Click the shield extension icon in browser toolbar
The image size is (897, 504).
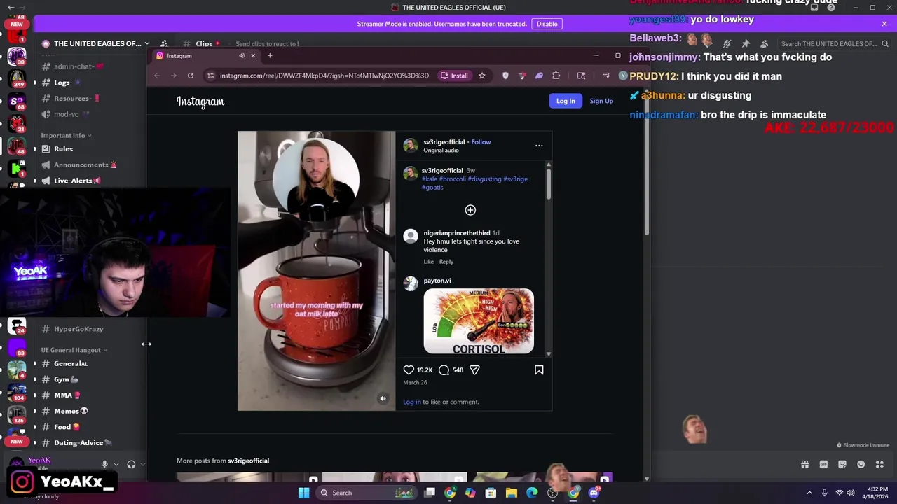[x=505, y=76]
